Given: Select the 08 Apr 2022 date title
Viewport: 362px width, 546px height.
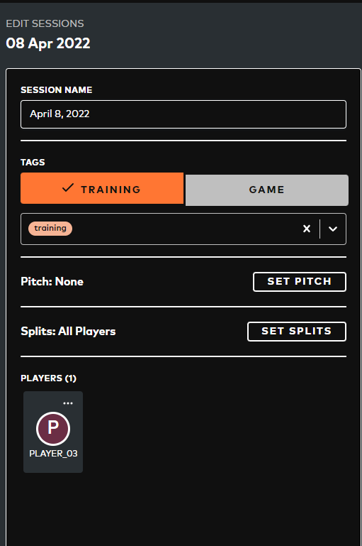Looking at the screenshot, I should click(x=48, y=43).
